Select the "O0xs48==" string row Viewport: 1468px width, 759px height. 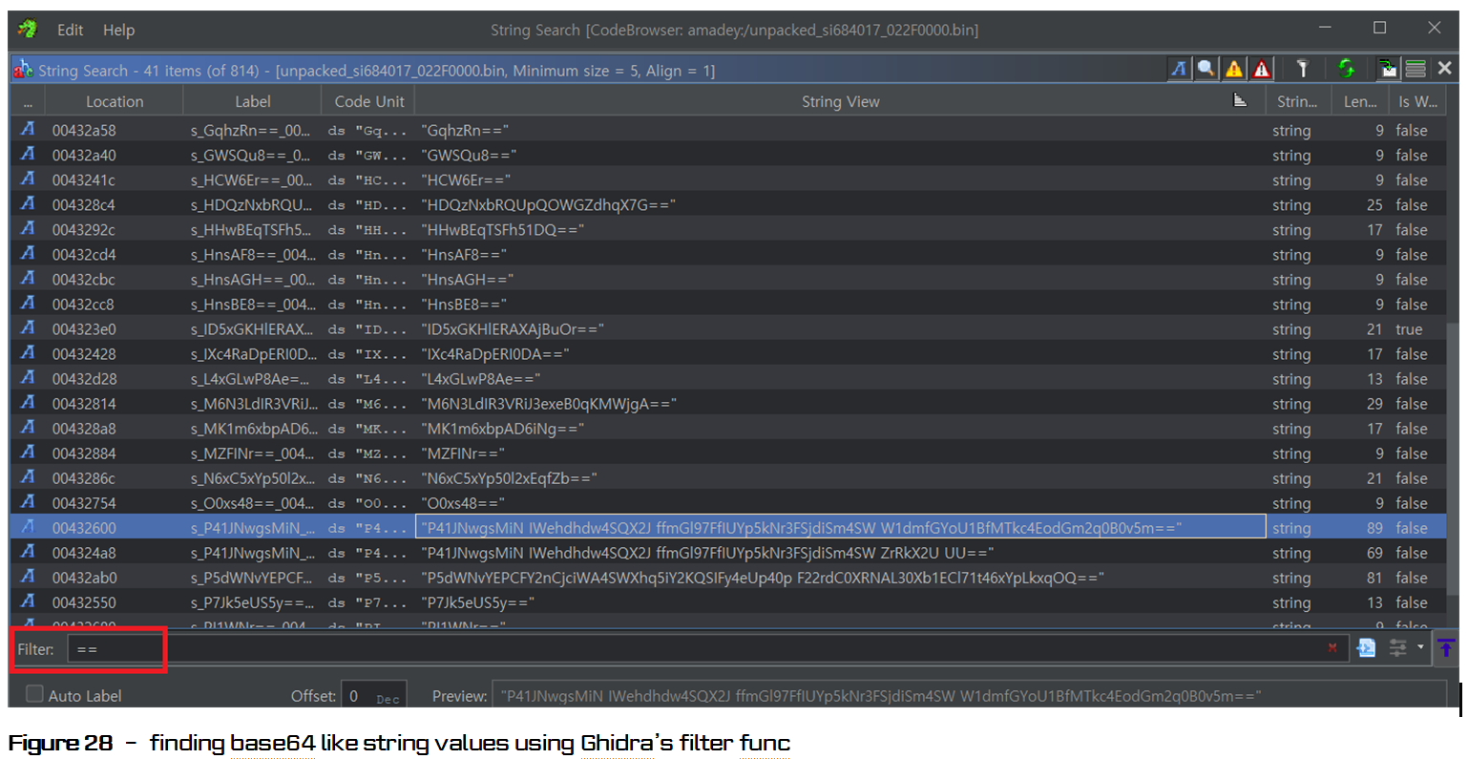click(463, 503)
